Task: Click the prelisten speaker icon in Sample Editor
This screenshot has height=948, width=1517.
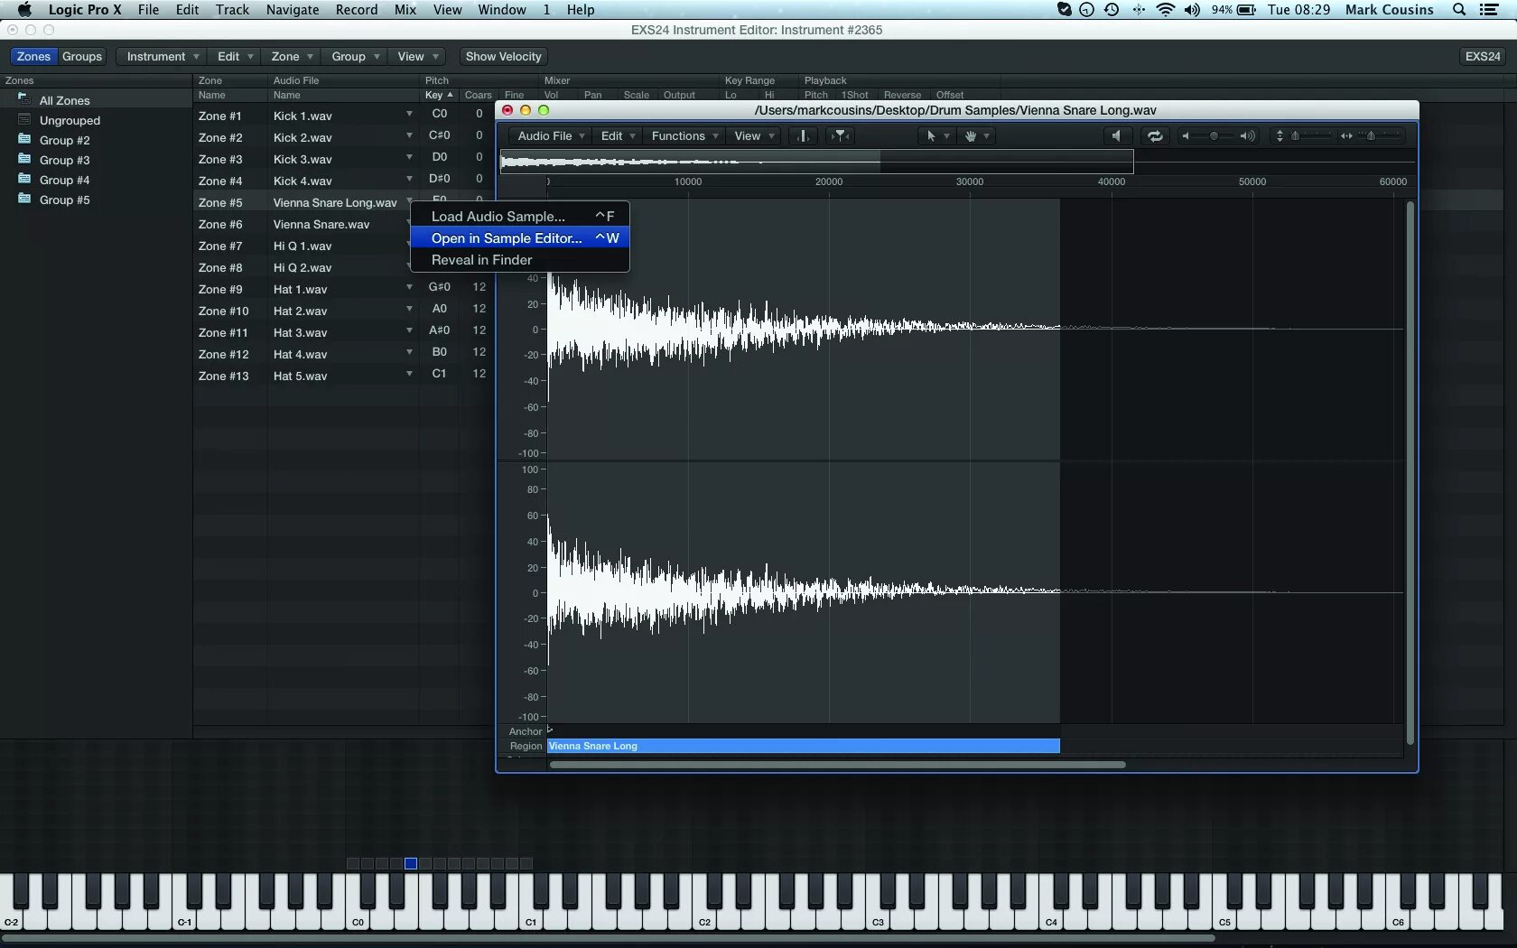Action: point(1117,136)
